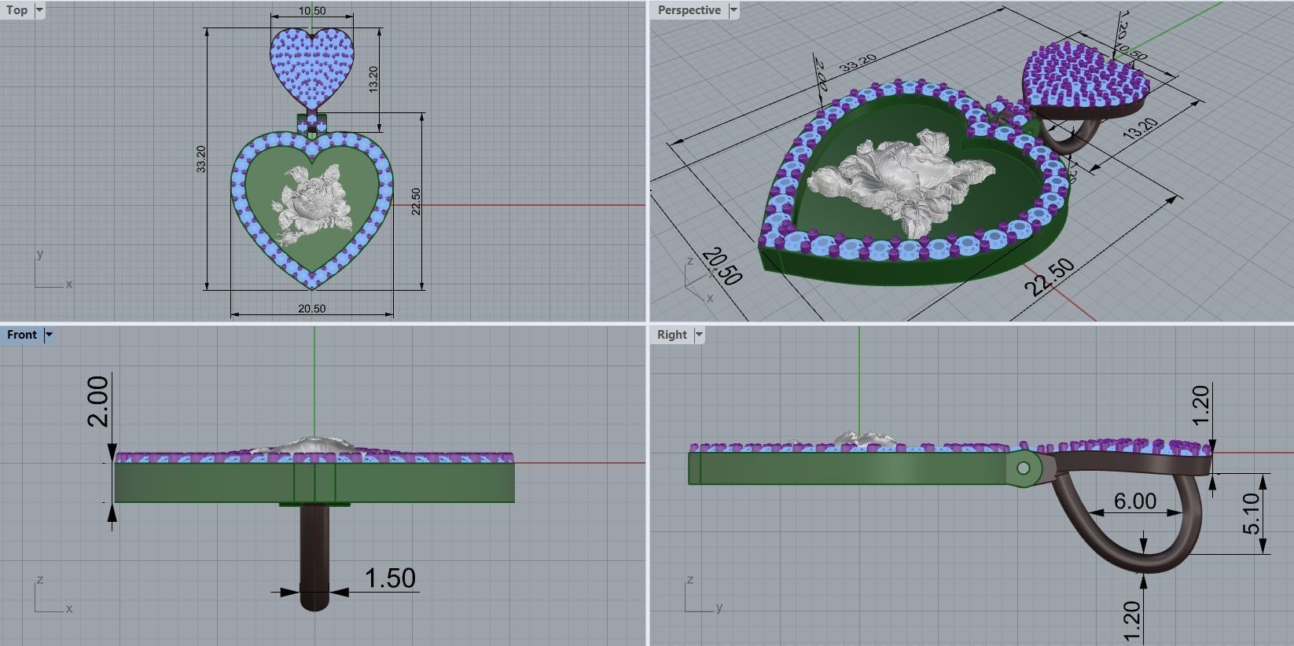The image size is (1294, 646).
Task: Select the 5.10 dimension in Right view
Action: (1251, 513)
